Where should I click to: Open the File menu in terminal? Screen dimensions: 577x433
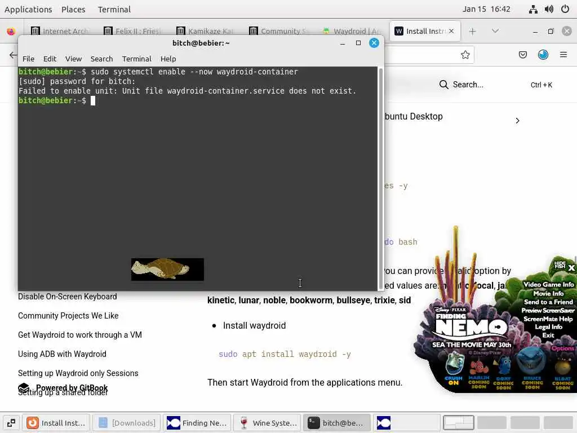[x=28, y=59]
